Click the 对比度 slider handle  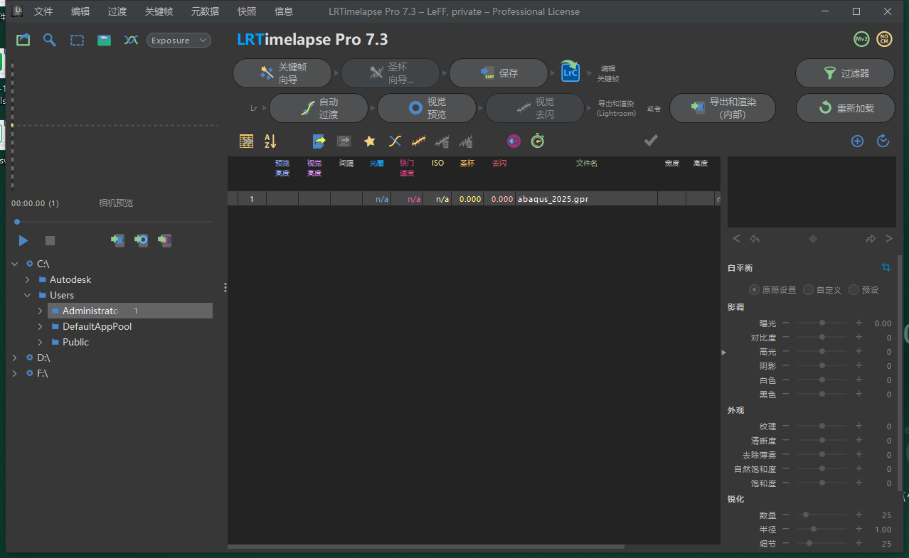pyautogui.click(x=822, y=337)
